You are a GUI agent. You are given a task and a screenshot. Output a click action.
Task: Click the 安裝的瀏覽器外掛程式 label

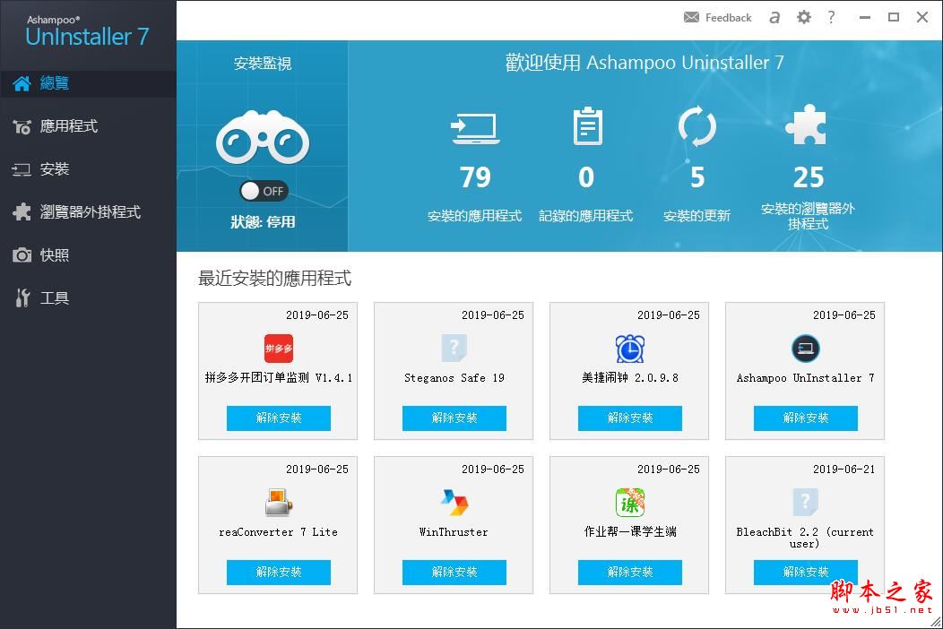coord(808,217)
